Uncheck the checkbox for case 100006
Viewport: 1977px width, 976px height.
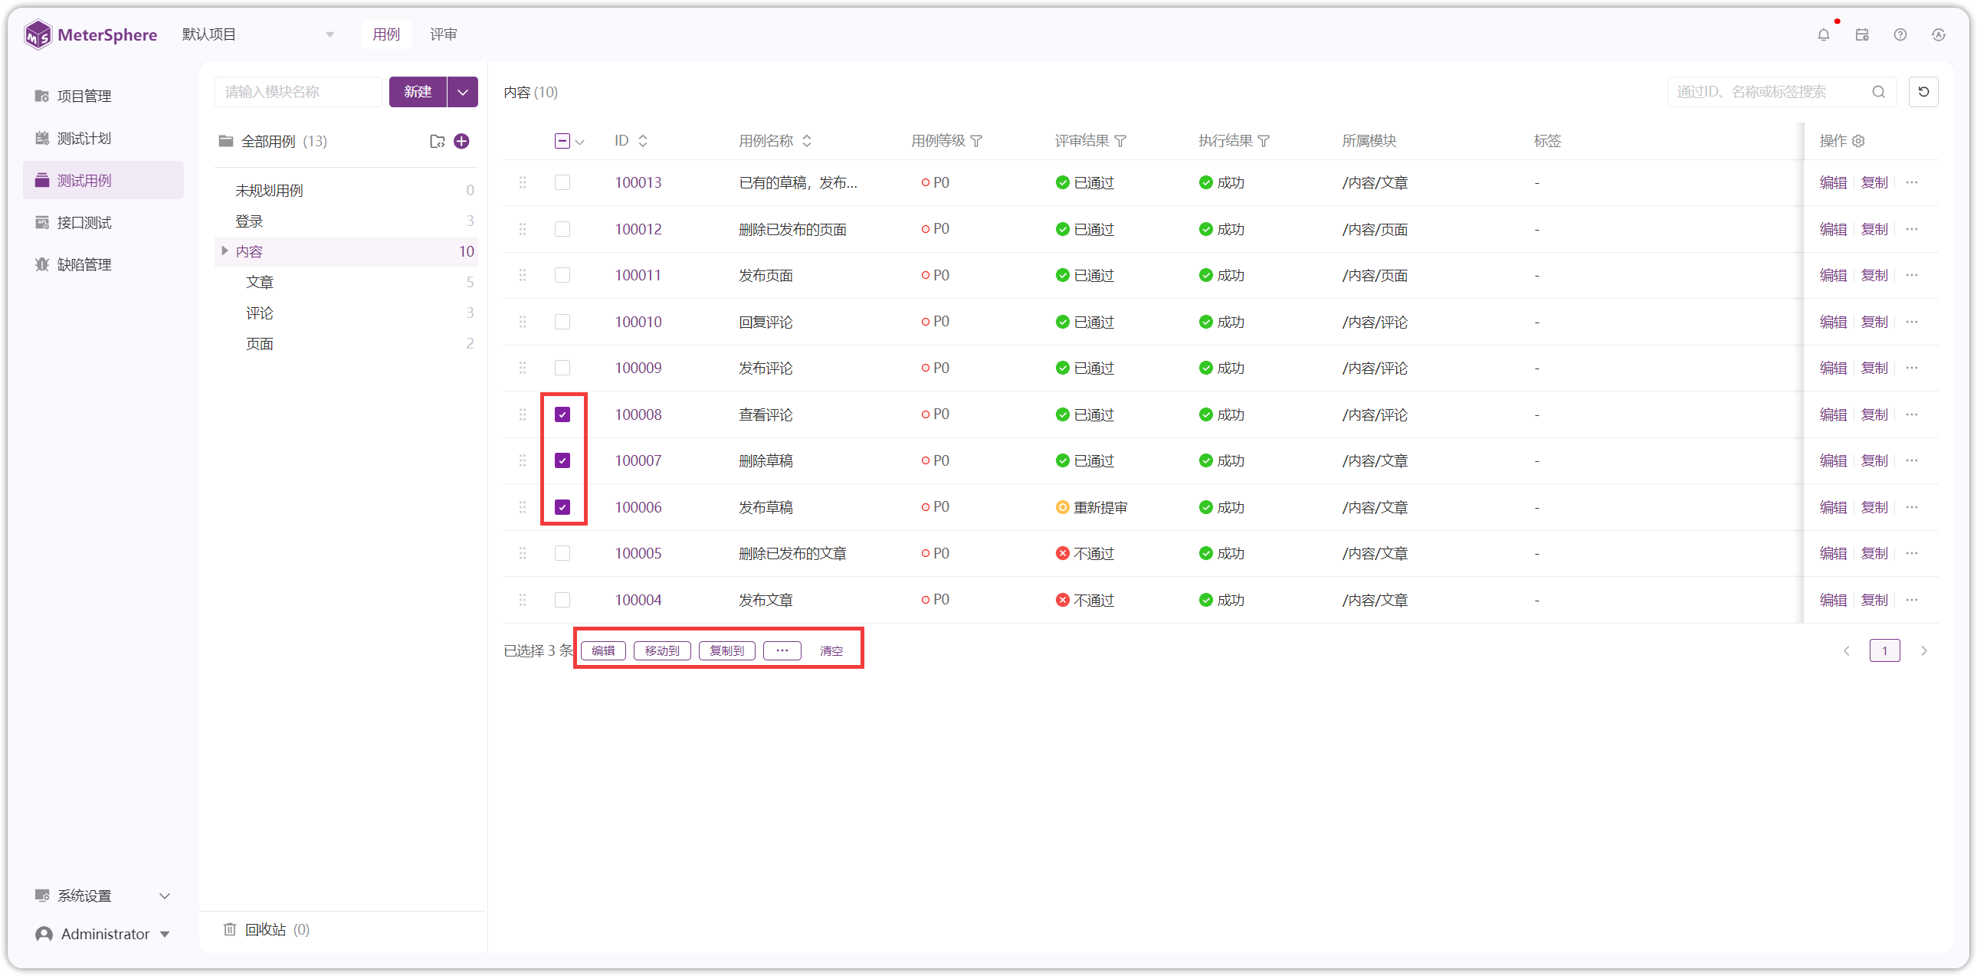pyautogui.click(x=562, y=507)
